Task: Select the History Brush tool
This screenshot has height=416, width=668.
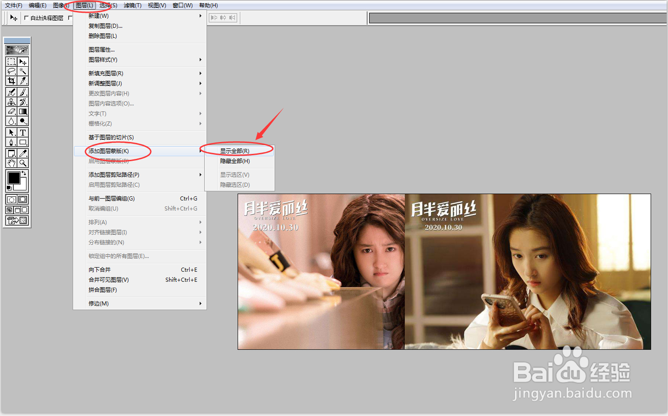Action: pos(23,102)
